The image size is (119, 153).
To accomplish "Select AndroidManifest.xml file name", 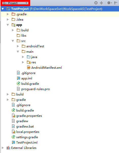I will (47, 68).
